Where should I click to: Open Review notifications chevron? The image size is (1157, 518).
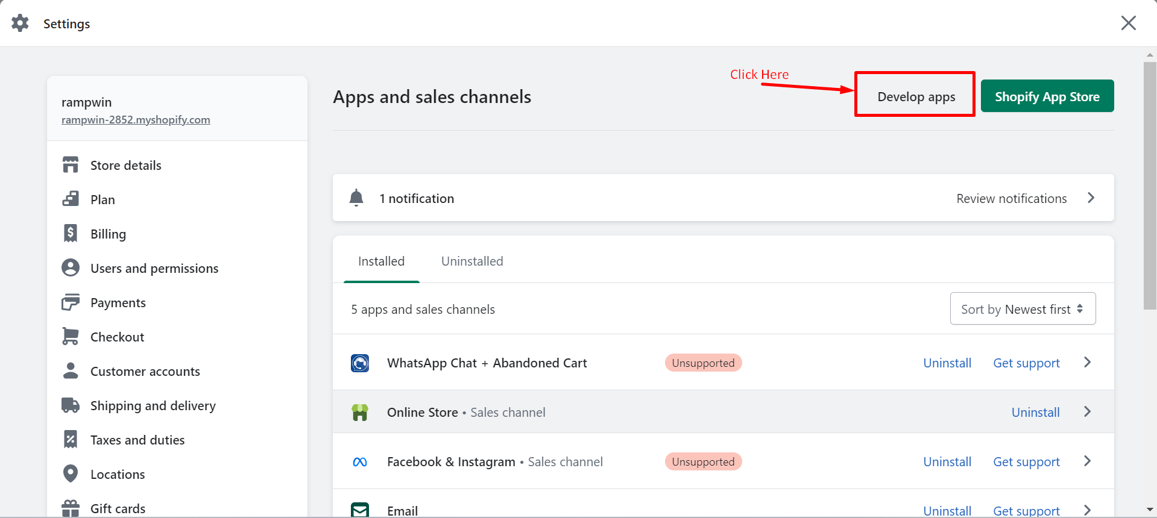pyautogui.click(x=1091, y=198)
